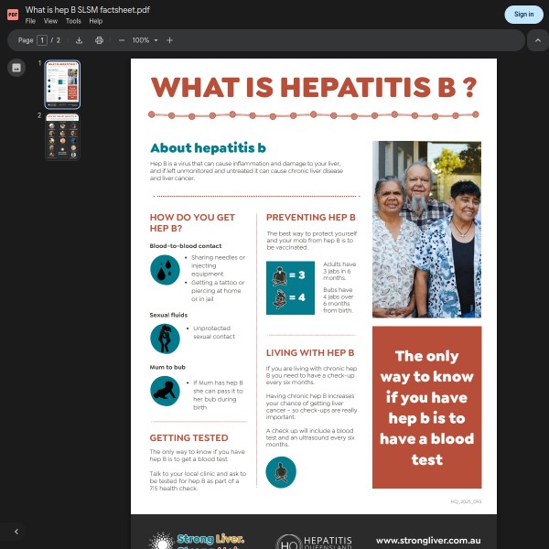
Task: Click the current page number field
Action: pos(42,40)
